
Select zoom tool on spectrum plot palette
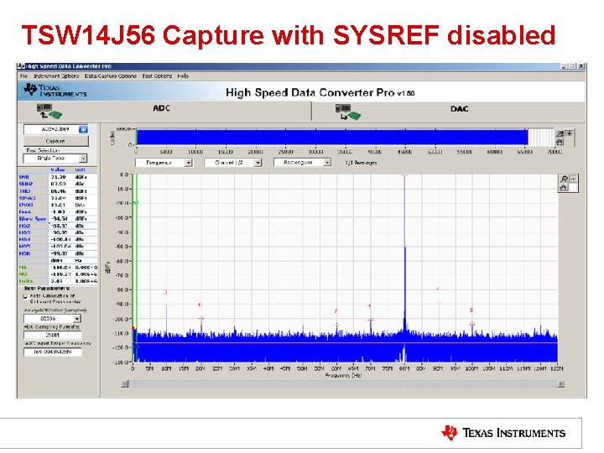[564, 179]
